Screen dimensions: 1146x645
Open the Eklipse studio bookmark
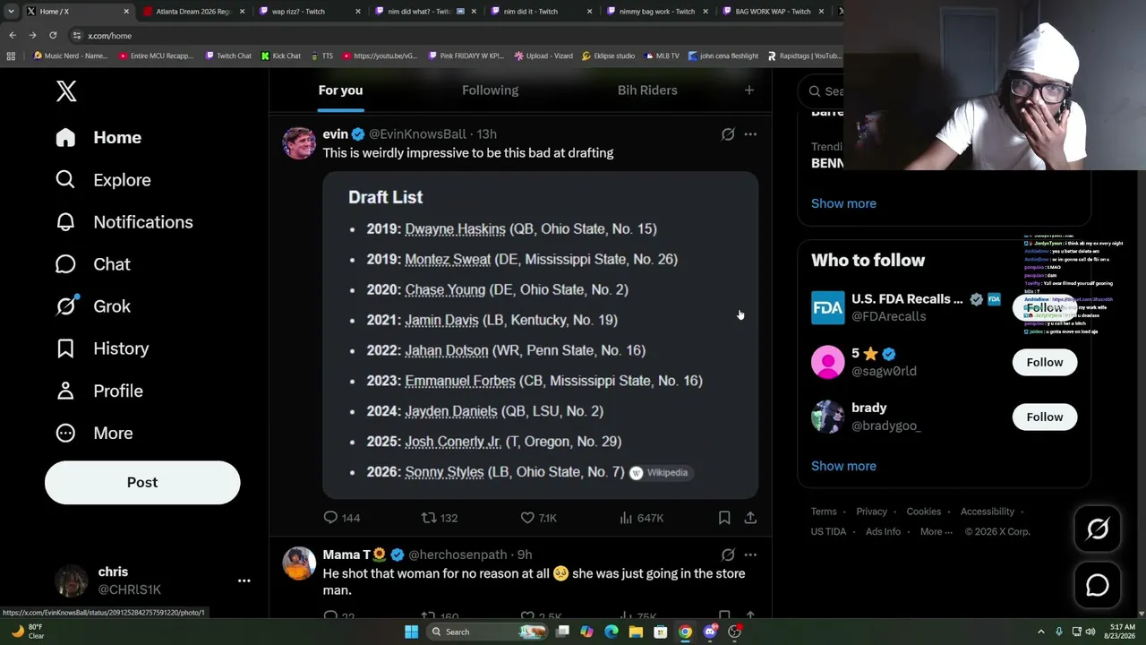click(x=608, y=56)
